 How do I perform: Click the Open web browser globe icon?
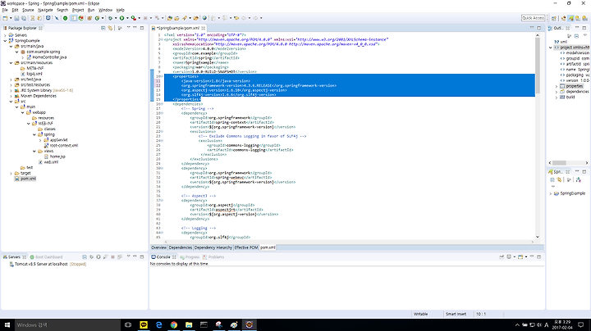204,18
